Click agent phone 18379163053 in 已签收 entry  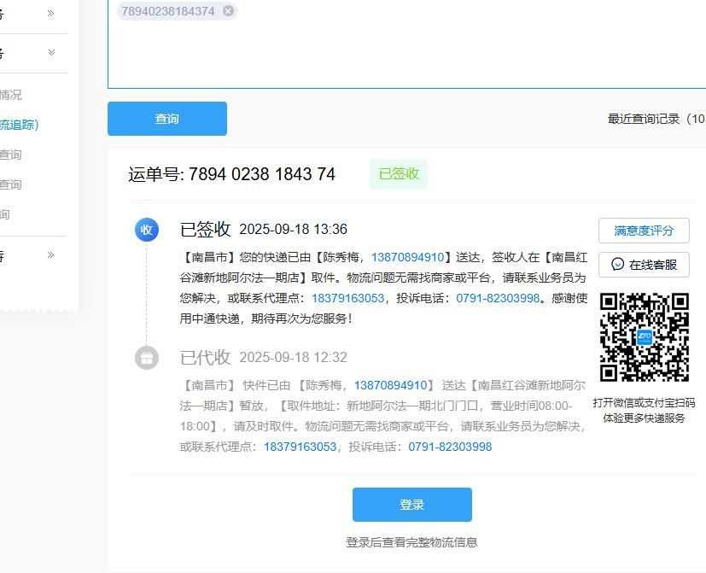[347, 298]
